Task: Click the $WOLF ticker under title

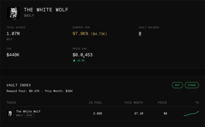Action: (x=29, y=16)
